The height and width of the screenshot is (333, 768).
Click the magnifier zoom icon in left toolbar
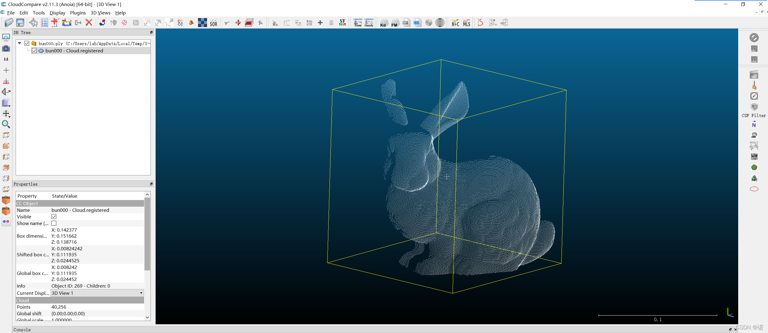pos(6,124)
